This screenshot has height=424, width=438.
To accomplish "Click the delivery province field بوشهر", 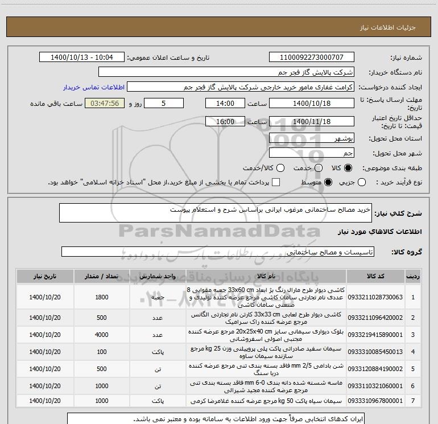I will (x=312, y=138).
